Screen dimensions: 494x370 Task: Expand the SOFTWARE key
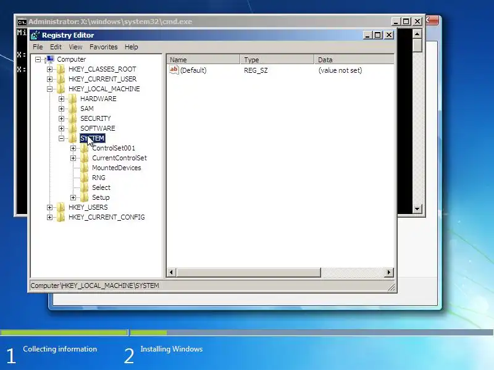tap(61, 128)
